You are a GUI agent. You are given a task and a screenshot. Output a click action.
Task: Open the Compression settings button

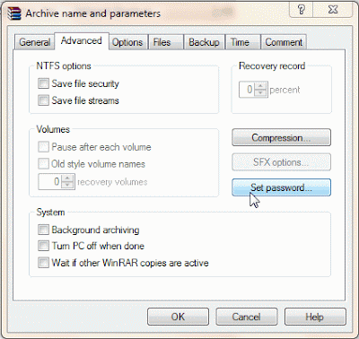tap(281, 137)
